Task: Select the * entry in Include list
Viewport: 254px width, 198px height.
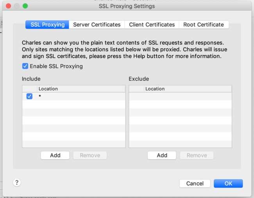Action: point(74,96)
